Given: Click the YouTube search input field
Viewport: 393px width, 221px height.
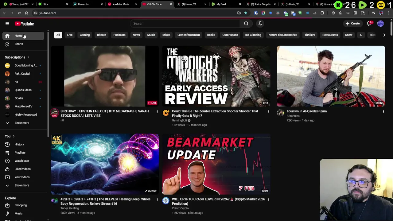Looking at the screenshot, I should (185, 24).
